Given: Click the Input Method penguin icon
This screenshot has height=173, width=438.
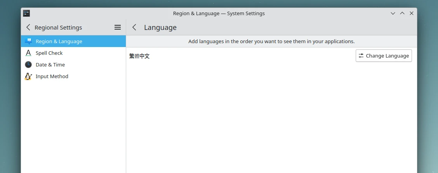Looking at the screenshot, I should [28, 76].
